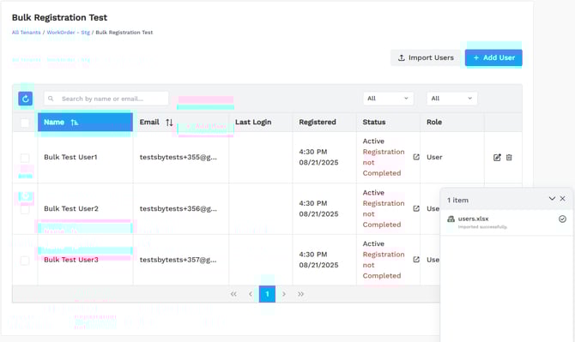Viewport: 575px width, 342px height.
Task: Select checkbox for Bulk Test User3 row
Action: pos(25,261)
